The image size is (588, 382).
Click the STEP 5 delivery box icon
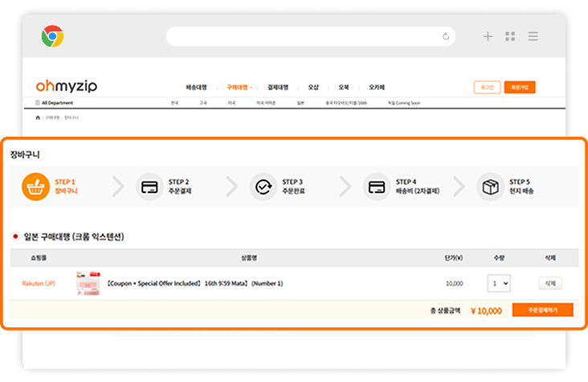tap(490, 187)
